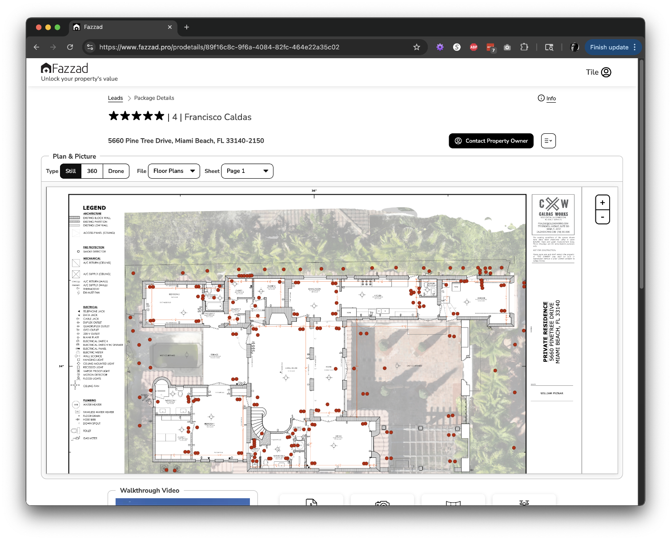Image resolution: width=671 pixels, height=540 pixels.
Task: Click the red extension icon with badge 7
Action: [490, 48]
